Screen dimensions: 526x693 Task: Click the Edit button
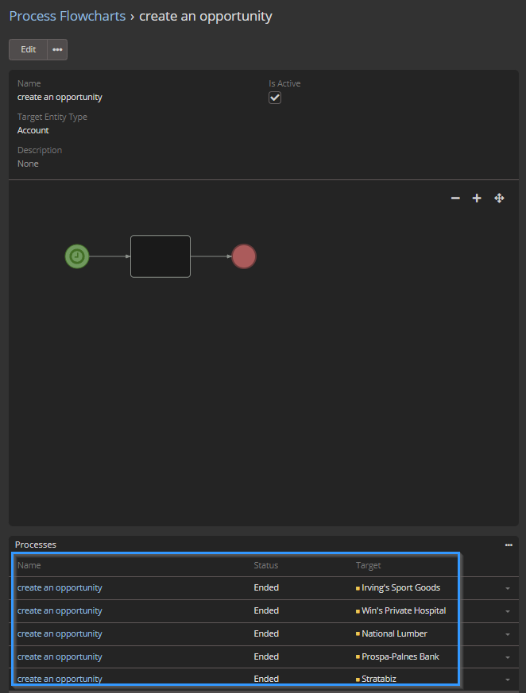click(29, 49)
